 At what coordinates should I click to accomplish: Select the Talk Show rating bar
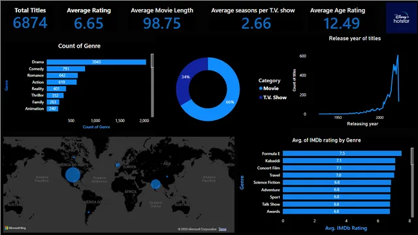[336, 204]
